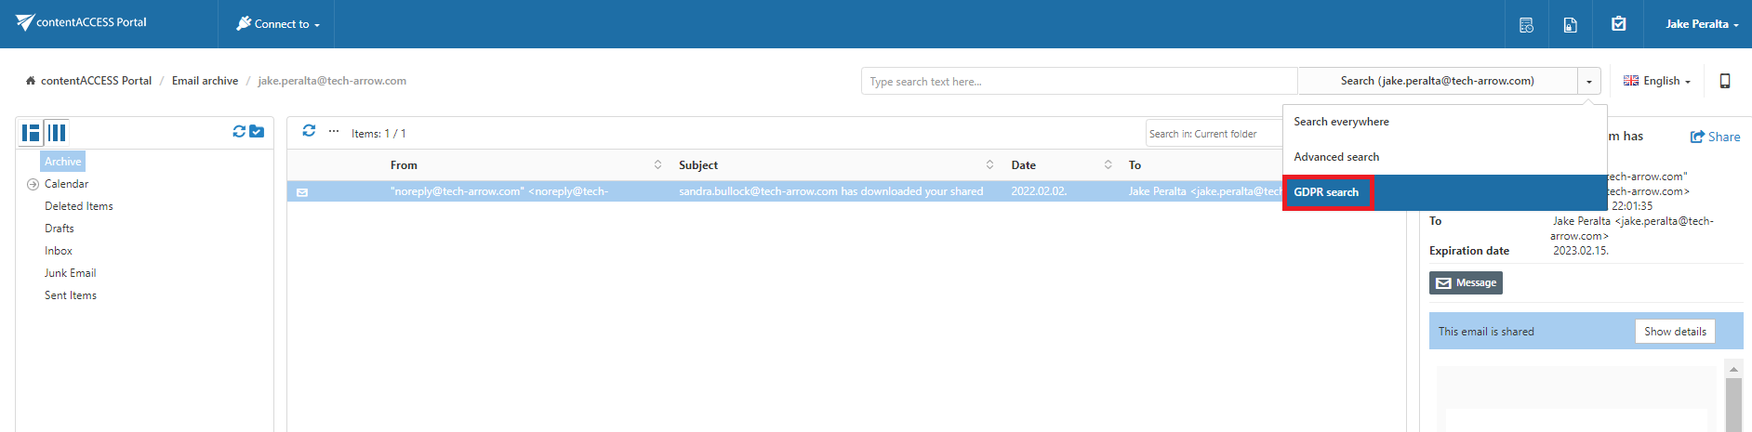Expand the Calendar folder arrow
1752x432 pixels.
[x=33, y=184]
